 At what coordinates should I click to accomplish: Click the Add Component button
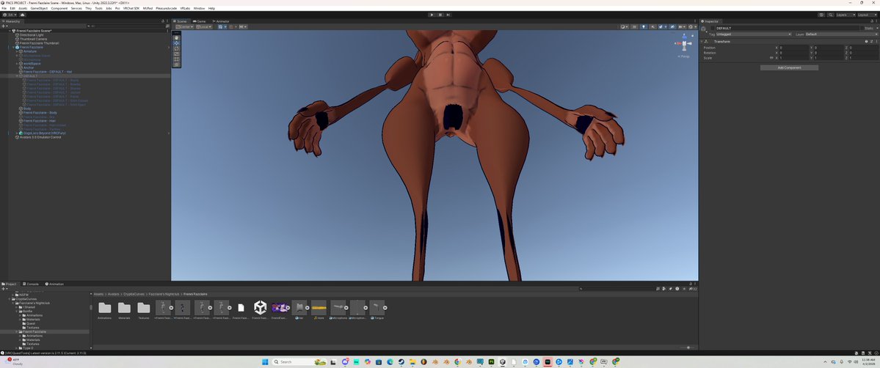click(789, 68)
